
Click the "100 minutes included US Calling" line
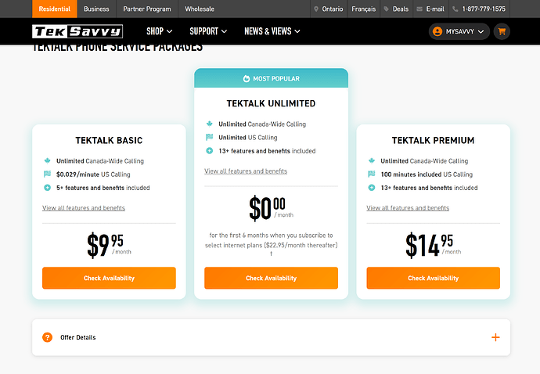click(427, 174)
